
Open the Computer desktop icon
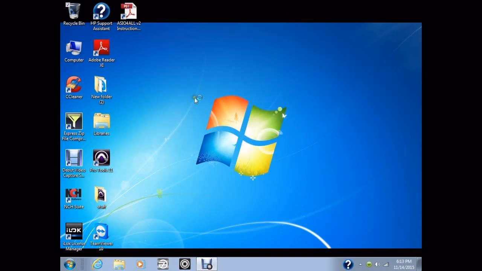tap(74, 51)
